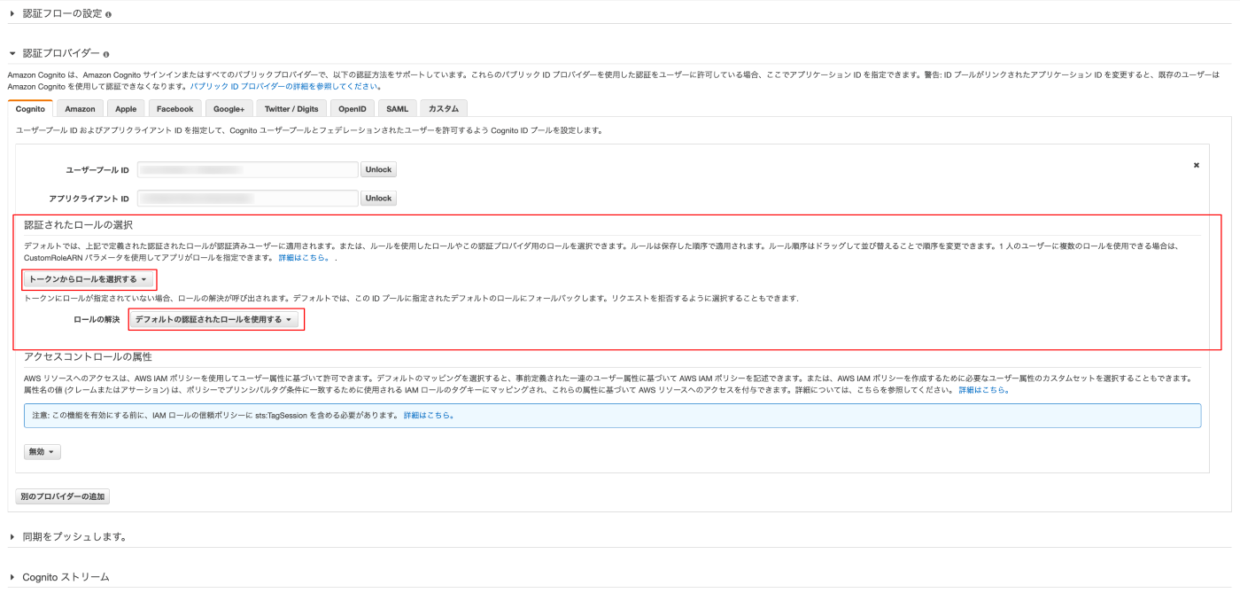
Task: Click info icon beside 認証フローの設定
Action: pyautogui.click(x=108, y=15)
